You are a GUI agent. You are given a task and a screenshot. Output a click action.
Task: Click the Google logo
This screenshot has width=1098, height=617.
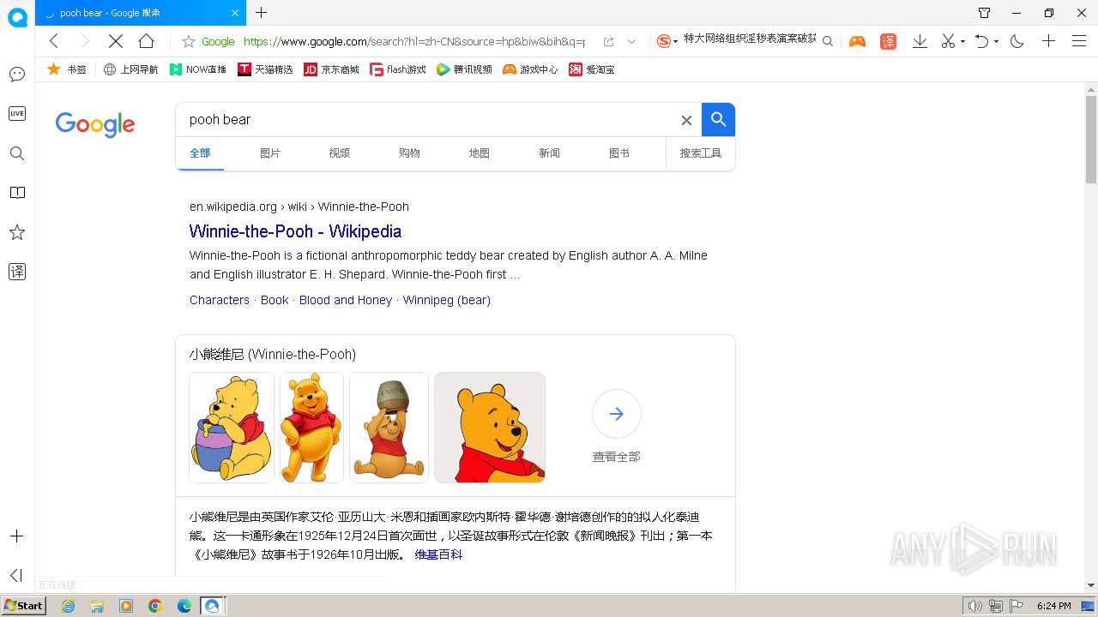click(95, 124)
